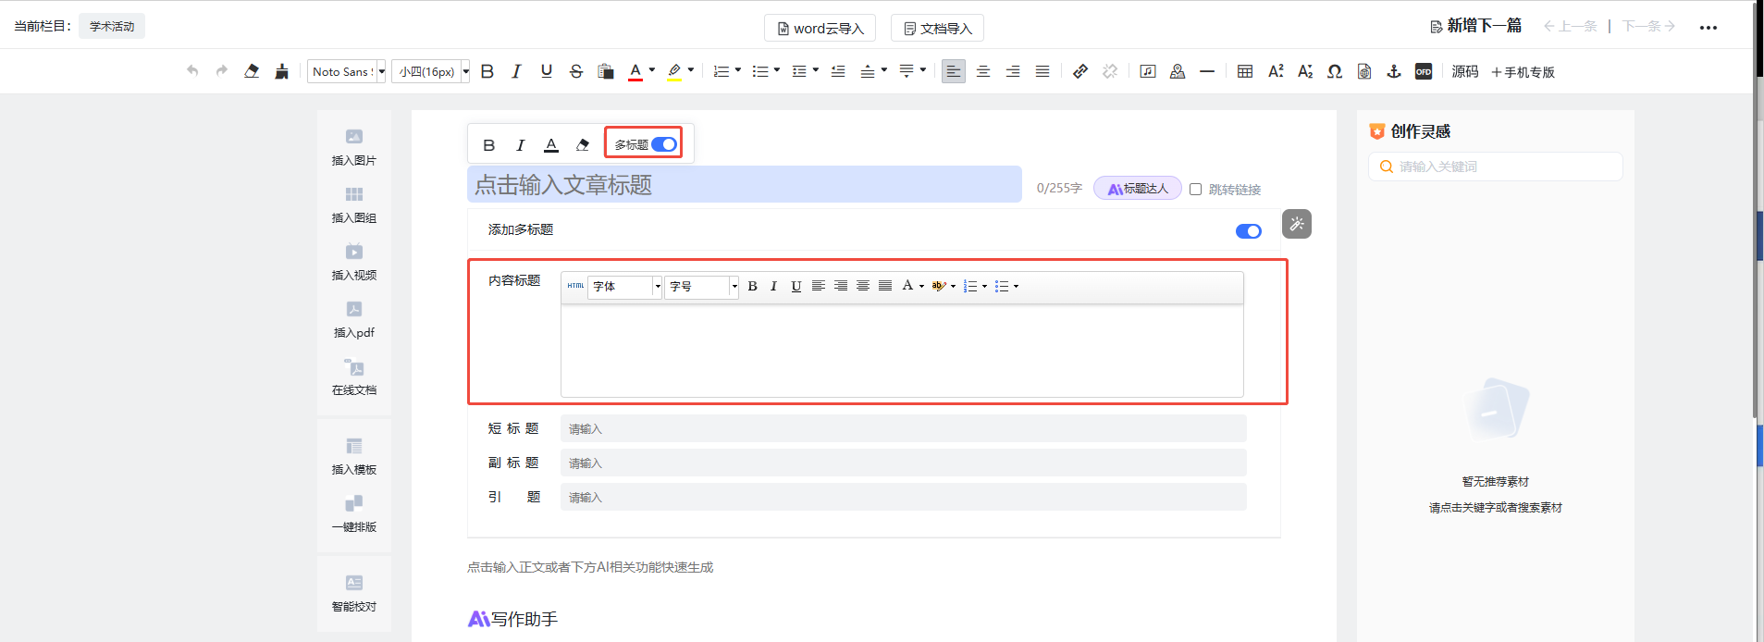
Task: Click the 新增下一篇 button
Action: [x=1475, y=26]
